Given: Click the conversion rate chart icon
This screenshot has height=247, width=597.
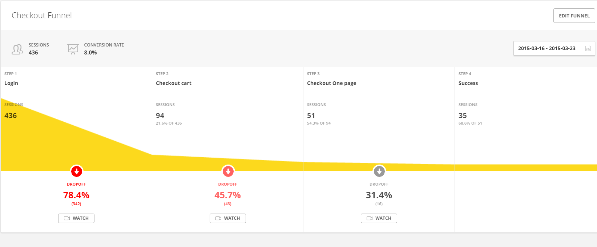Looking at the screenshot, I should pyautogui.click(x=73, y=49).
